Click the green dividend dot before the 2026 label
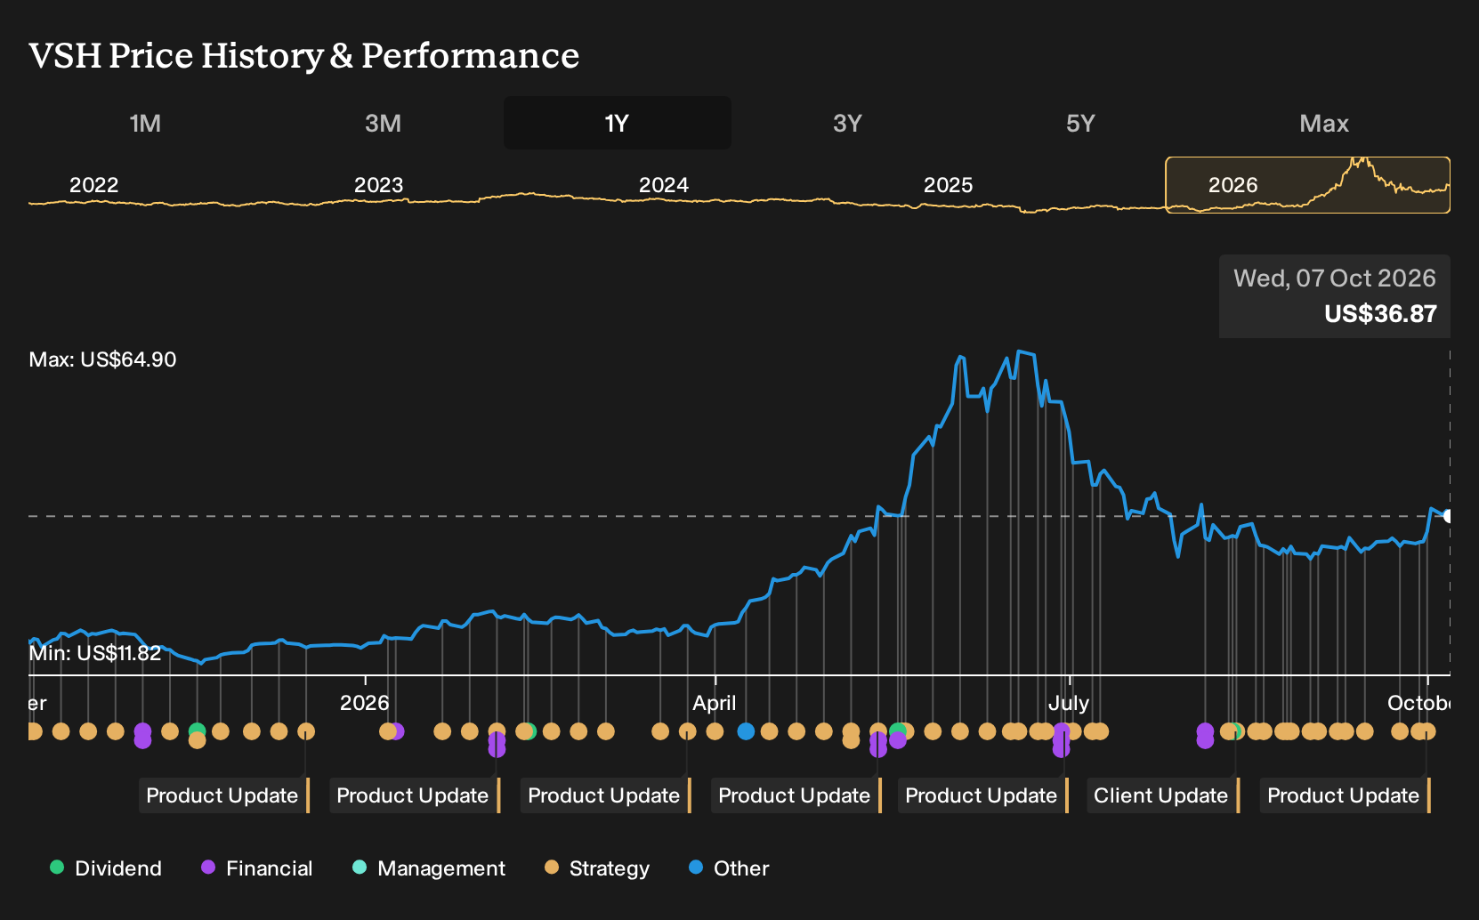The image size is (1479, 920). pyautogui.click(x=198, y=731)
